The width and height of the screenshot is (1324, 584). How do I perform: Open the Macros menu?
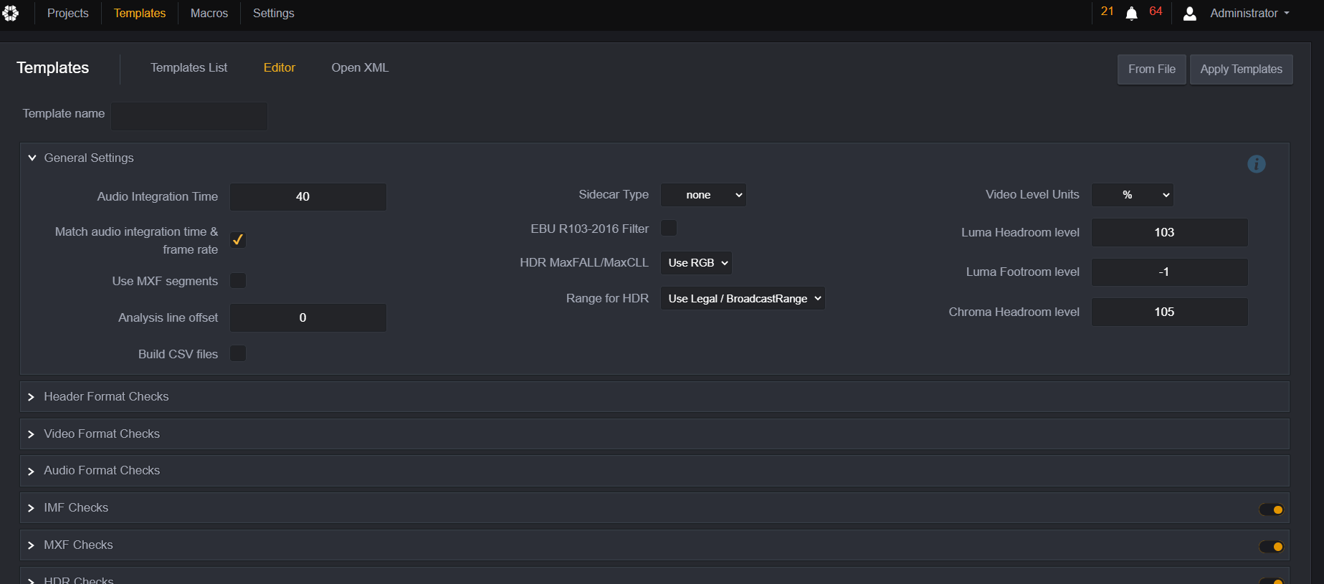[209, 14]
